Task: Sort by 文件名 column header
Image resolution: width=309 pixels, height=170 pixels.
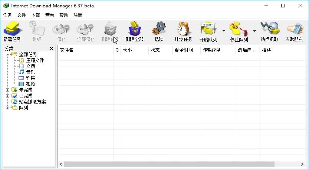Action: [x=85, y=50]
